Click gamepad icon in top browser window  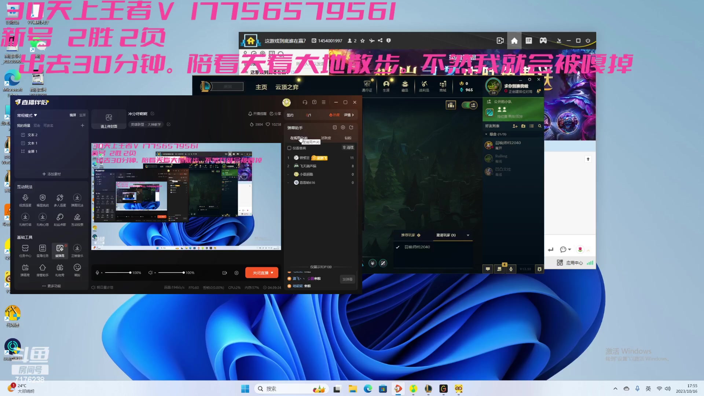(x=543, y=41)
